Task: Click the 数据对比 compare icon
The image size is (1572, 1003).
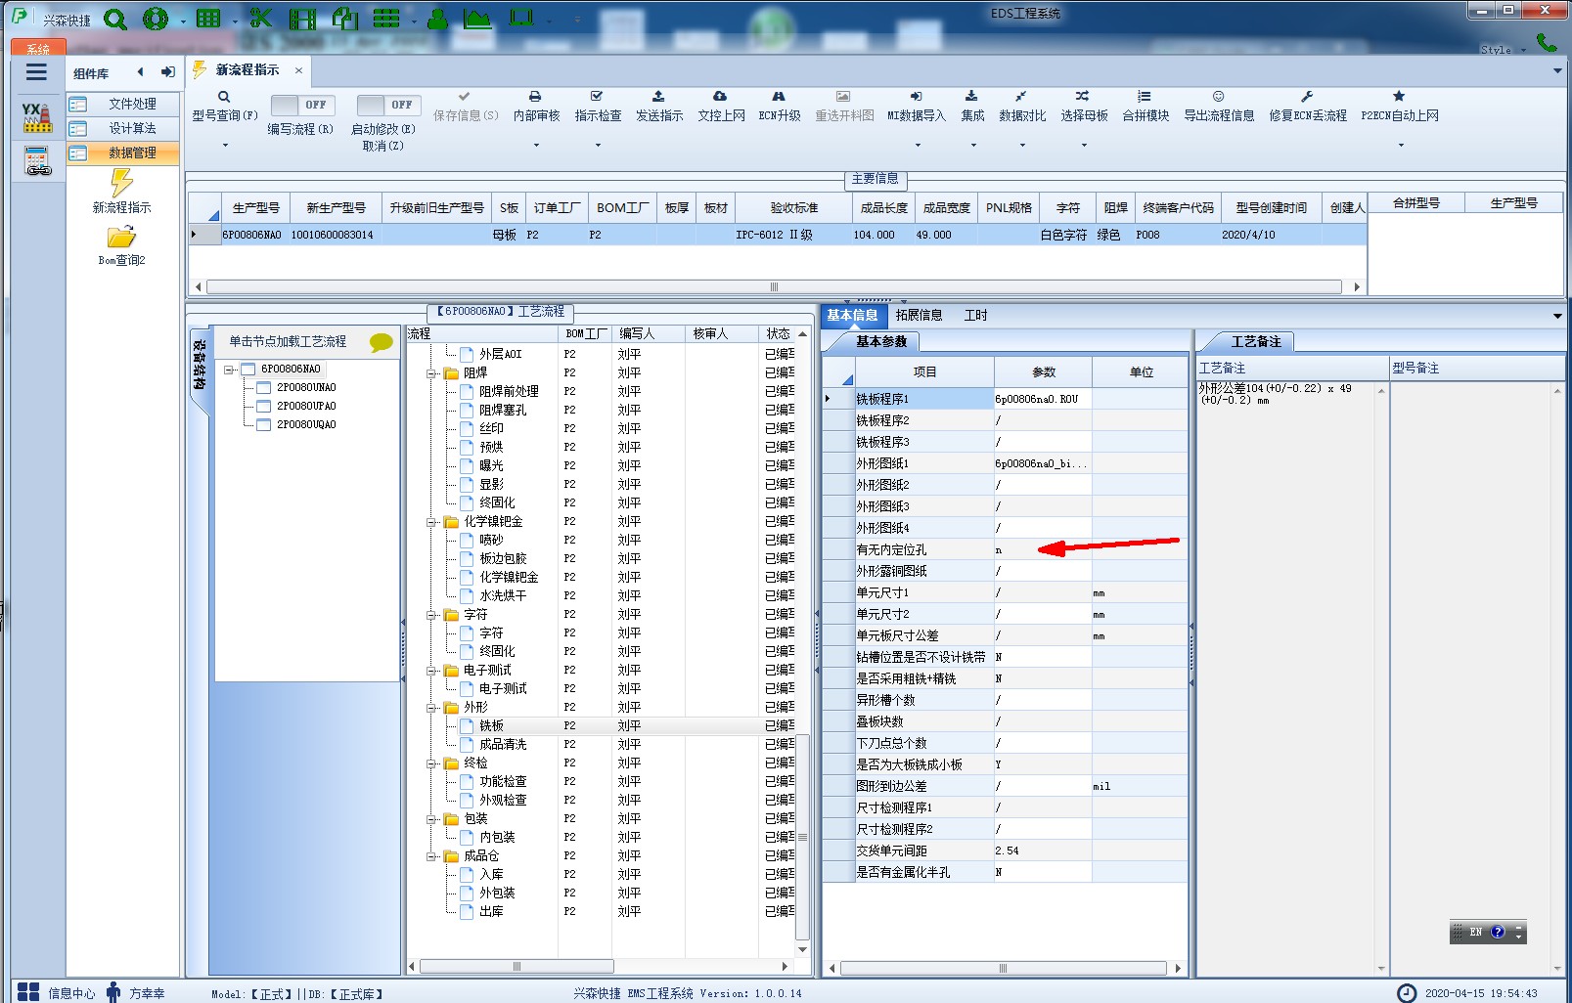Action: tap(1021, 97)
